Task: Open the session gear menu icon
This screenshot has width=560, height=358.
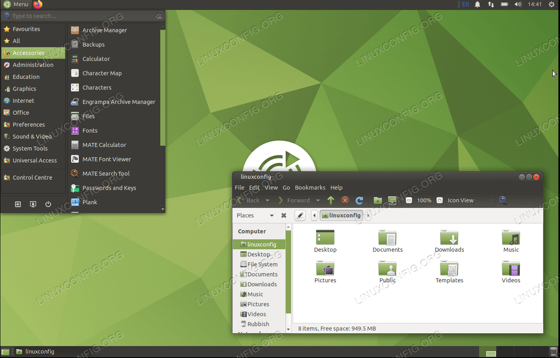Action: (x=552, y=4)
